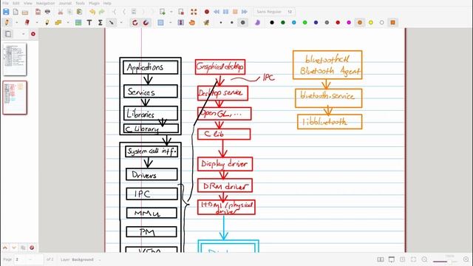
Task: Close the sidebar panel
Action: point(33,34)
